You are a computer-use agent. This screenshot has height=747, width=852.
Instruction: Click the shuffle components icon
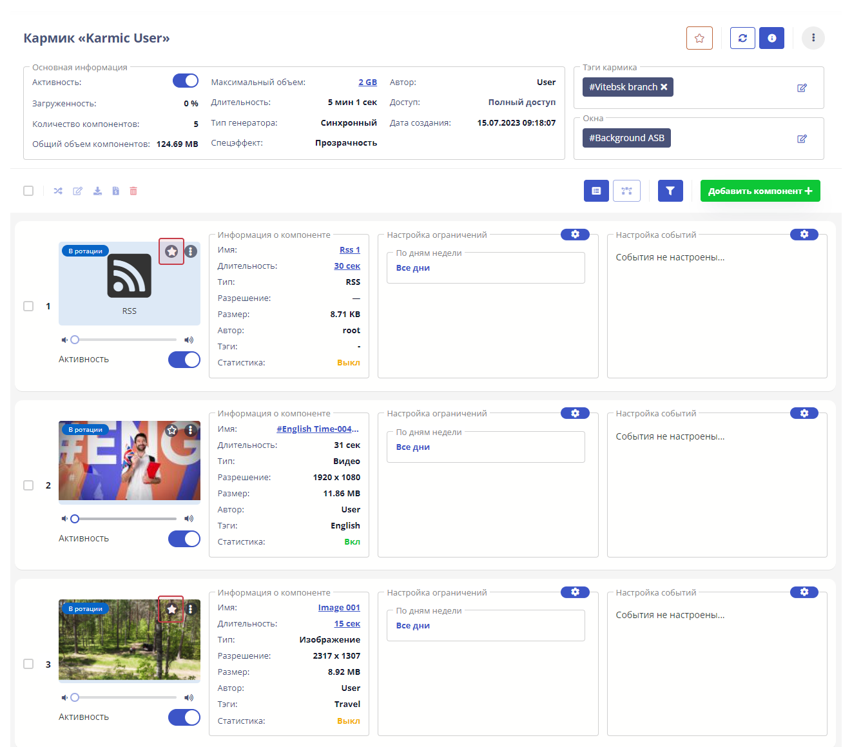(58, 191)
